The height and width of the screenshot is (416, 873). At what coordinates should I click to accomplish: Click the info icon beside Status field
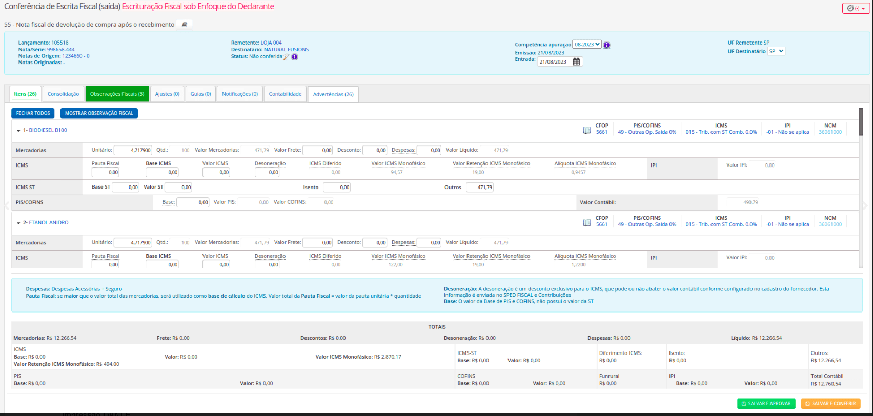pyautogui.click(x=295, y=57)
